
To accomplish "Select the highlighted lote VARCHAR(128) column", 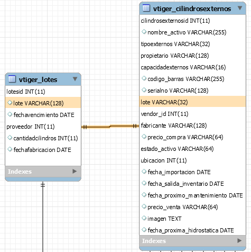I will (x=43, y=103).
